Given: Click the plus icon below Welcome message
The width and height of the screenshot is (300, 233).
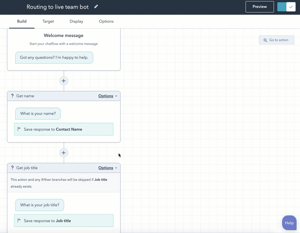Looking at the screenshot, I should tap(64, 81).
